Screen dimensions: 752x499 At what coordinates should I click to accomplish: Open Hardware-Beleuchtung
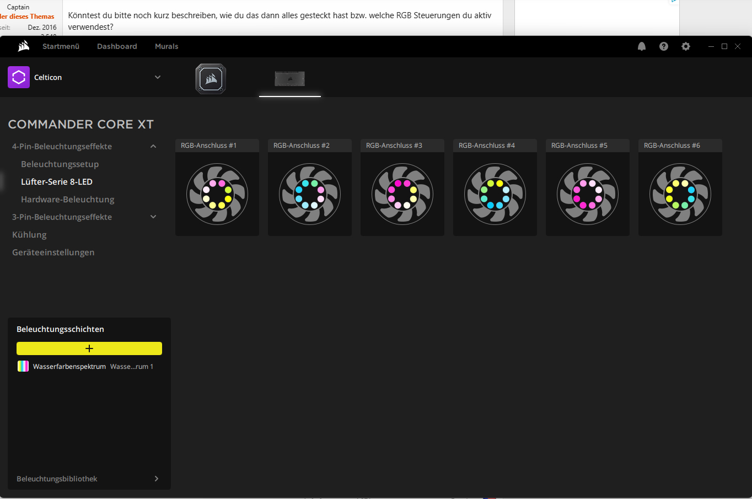(x=68, y=199)
